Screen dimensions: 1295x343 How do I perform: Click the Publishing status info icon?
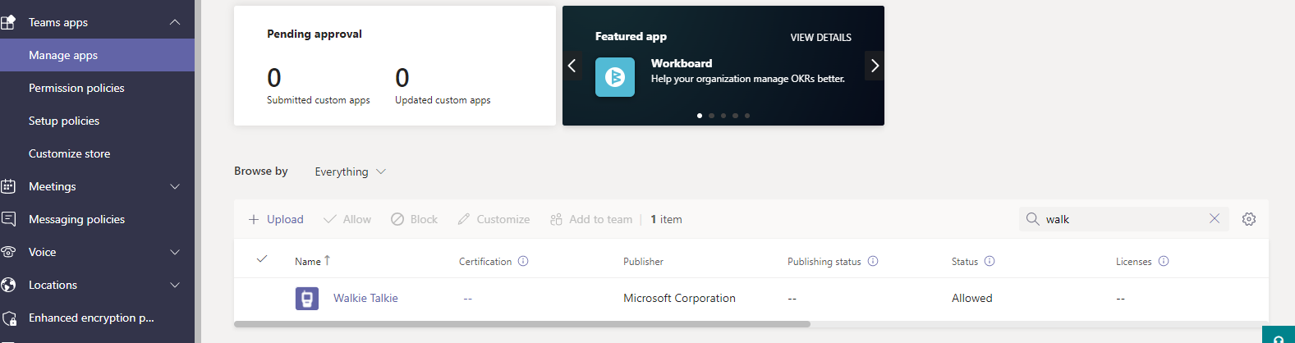(873, 261)
